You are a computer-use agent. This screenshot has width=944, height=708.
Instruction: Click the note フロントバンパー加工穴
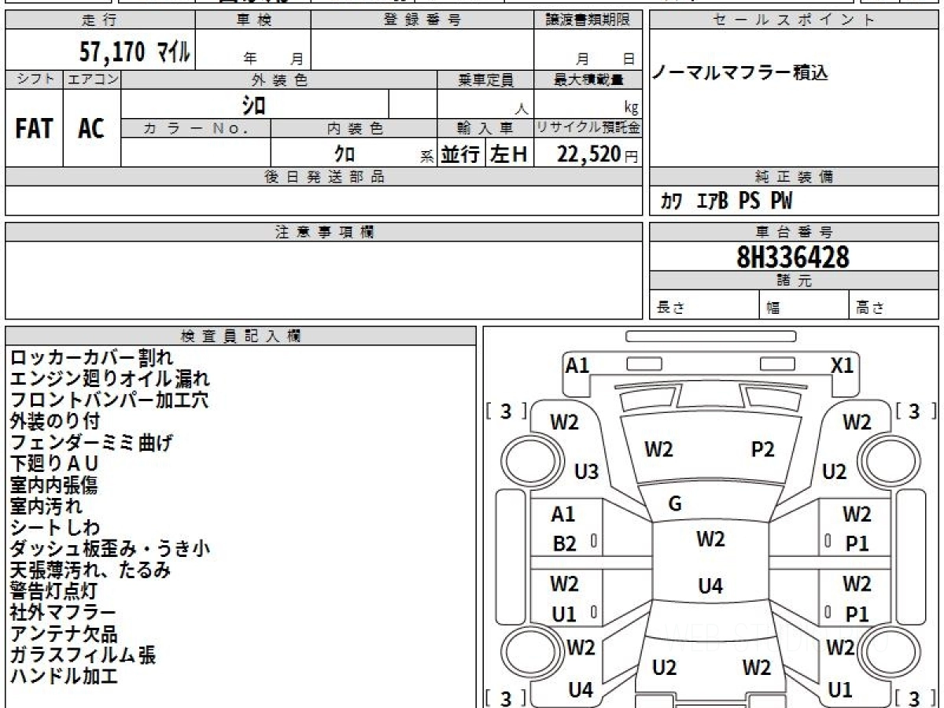[x=109, y=400]
